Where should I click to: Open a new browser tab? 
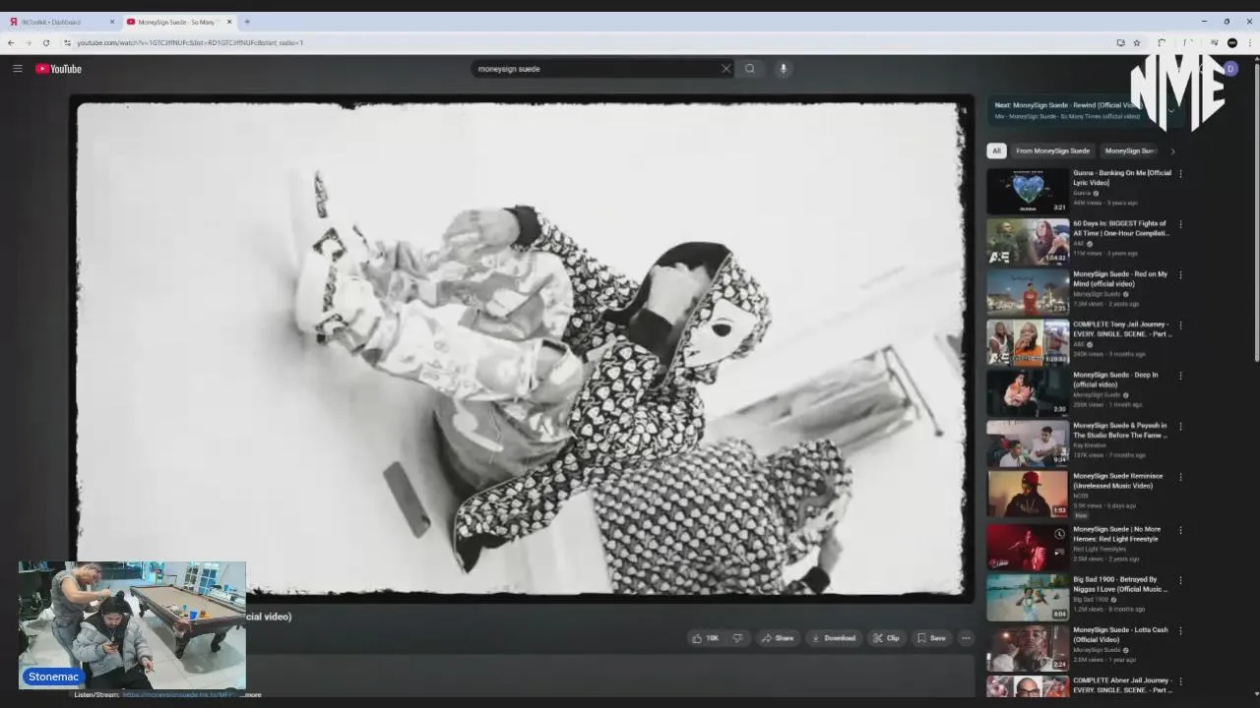247,22
